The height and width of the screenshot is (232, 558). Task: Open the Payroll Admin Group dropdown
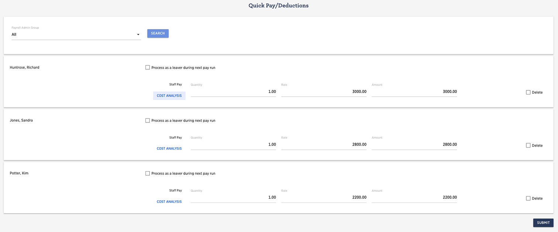76,34
